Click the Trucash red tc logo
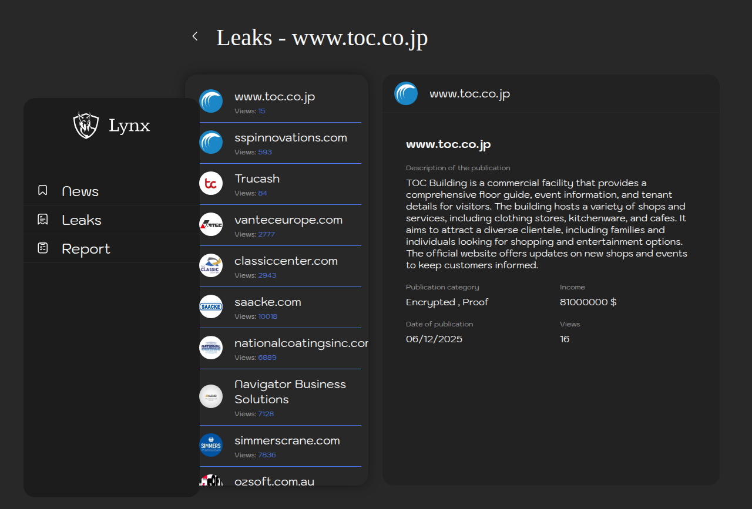The height and width of the screenshot is (509, 752). tap(211, 183)
